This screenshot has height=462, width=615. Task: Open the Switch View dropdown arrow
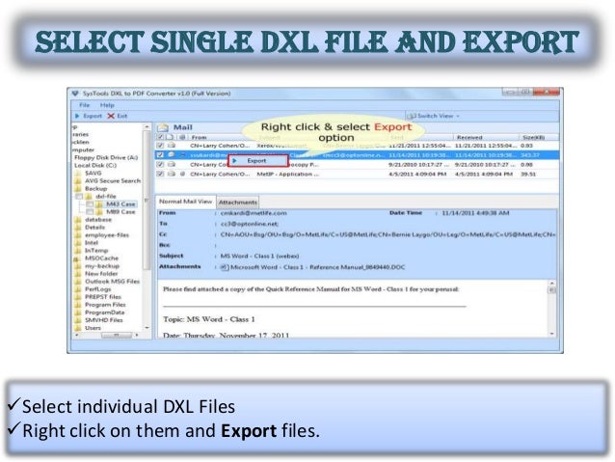pos(458,116)
